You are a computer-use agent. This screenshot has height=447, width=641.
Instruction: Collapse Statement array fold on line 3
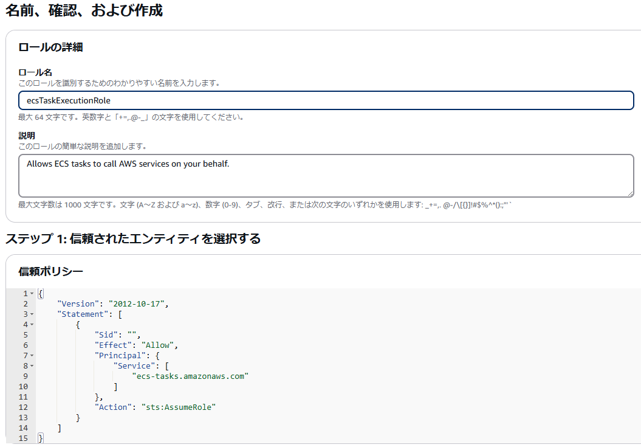click(32, 314)
